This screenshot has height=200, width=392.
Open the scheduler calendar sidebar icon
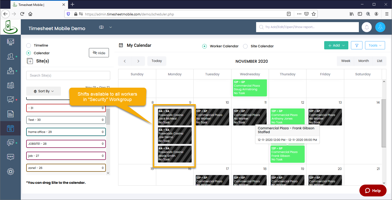pos(11,128)
